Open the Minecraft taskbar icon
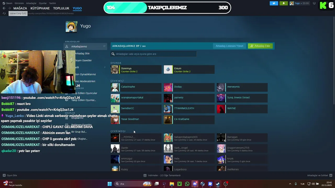The image size is (335, 188). (x=180, y=184)
